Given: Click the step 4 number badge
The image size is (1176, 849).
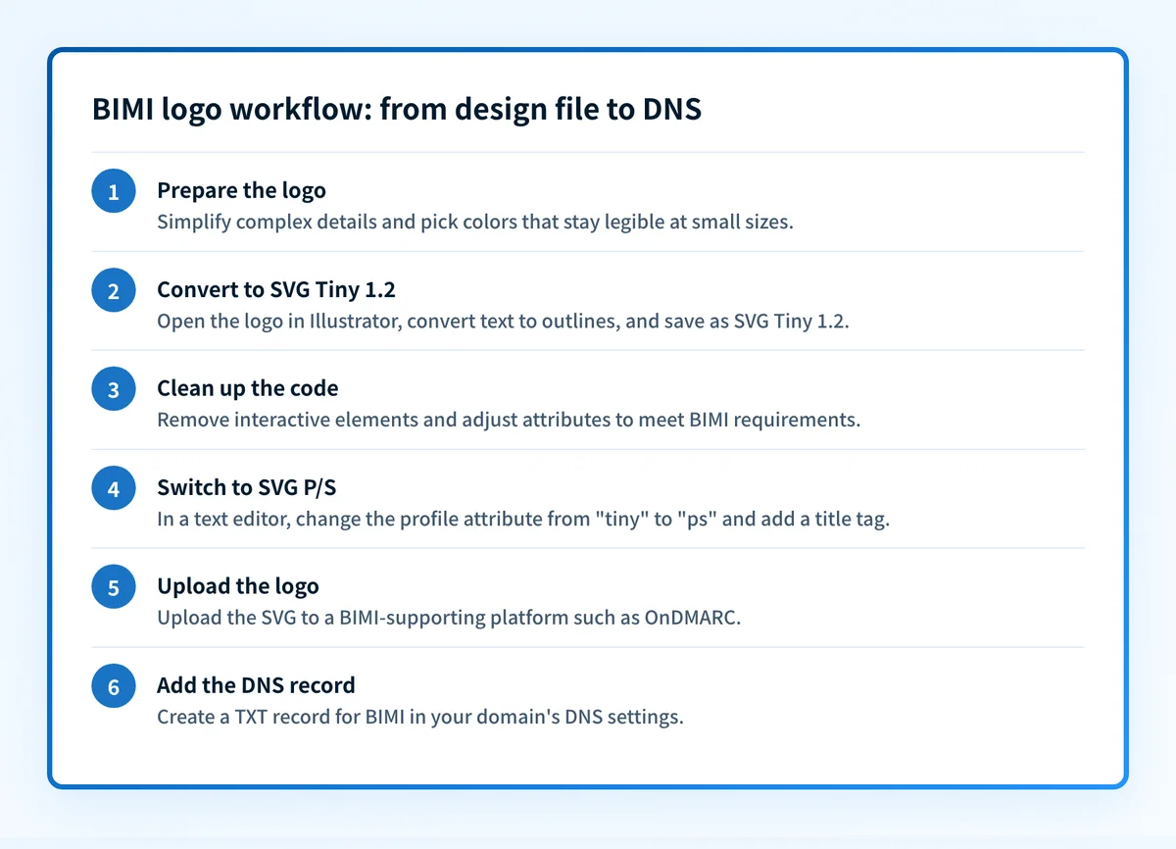Looking at the screenshot, I should (x=114, y=488).
